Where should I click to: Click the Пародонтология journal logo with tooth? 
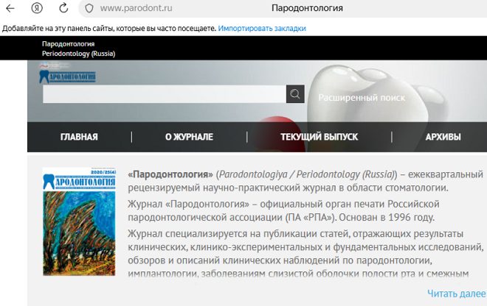click(67, 76)
